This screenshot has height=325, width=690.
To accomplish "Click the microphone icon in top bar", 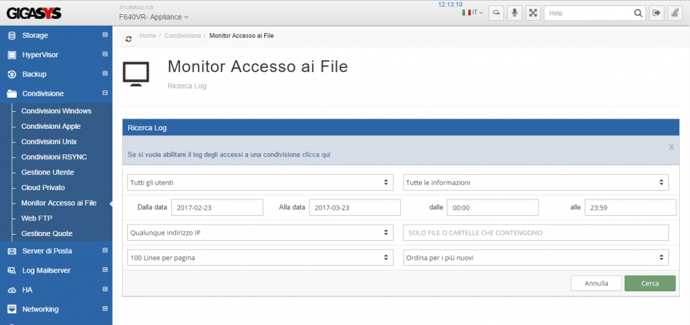I will point(514,13).
